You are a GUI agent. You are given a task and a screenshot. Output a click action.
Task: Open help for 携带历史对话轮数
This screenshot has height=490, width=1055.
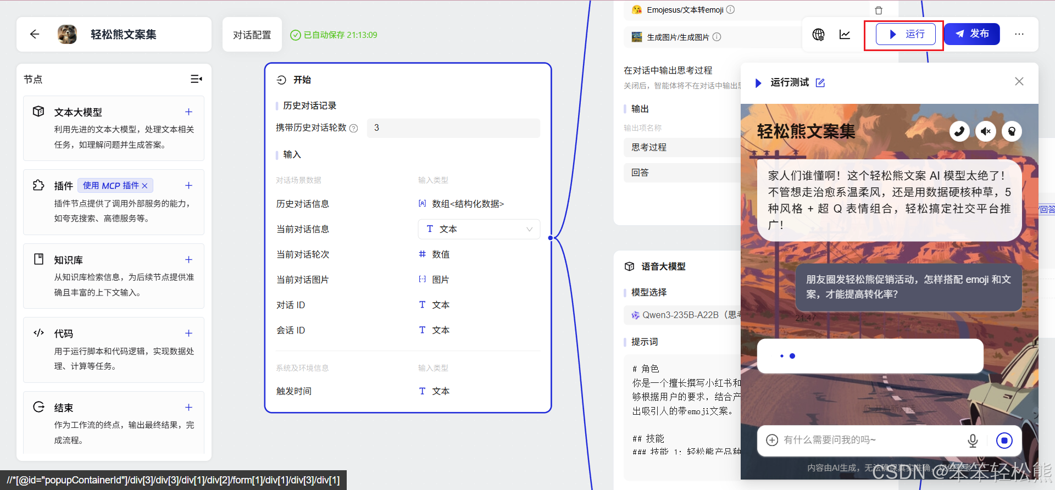pos(354,129)
